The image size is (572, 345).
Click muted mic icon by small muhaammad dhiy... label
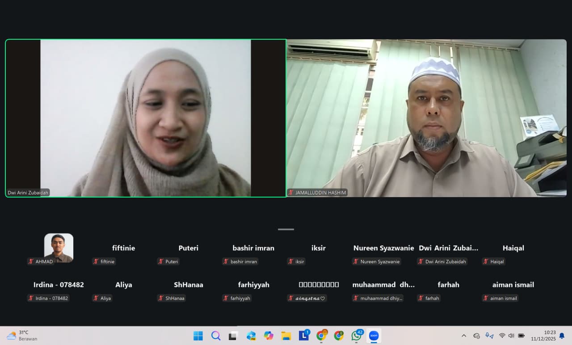tap(356, 298)
